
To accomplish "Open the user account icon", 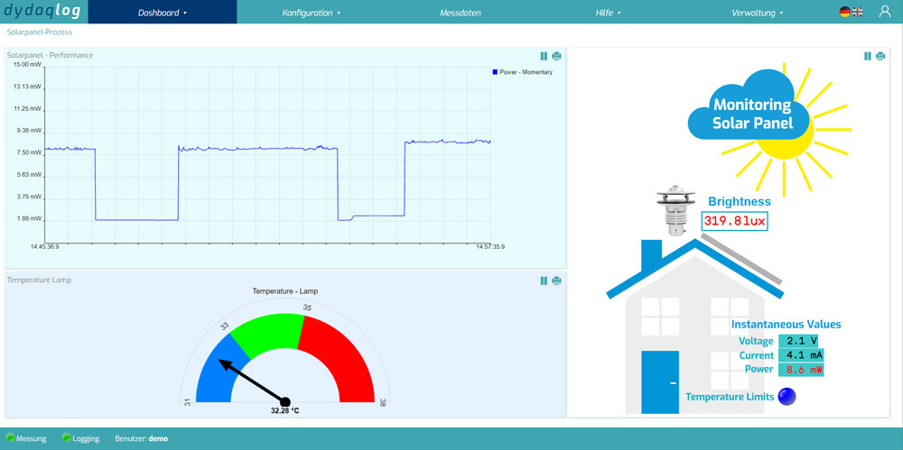I will click(885, 12).
